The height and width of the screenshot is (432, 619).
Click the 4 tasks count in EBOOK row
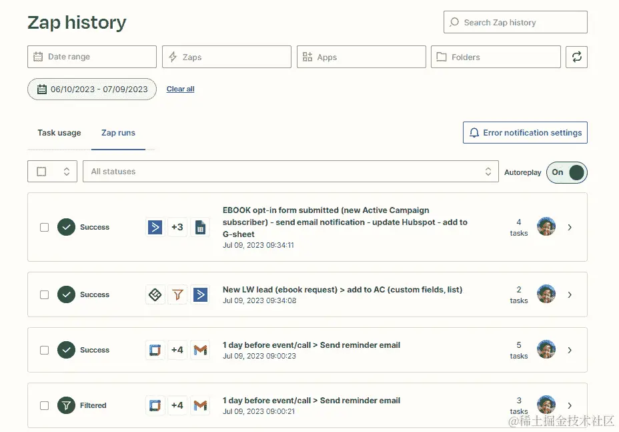[519, 228]
